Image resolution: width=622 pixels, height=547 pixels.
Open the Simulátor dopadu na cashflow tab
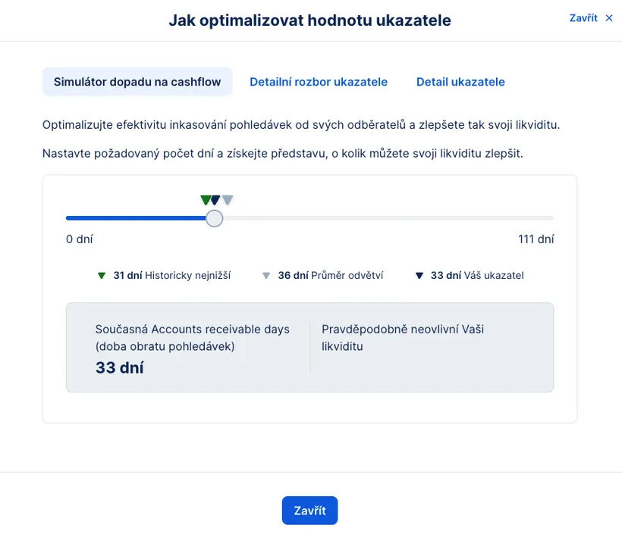[x=137, y=82]
